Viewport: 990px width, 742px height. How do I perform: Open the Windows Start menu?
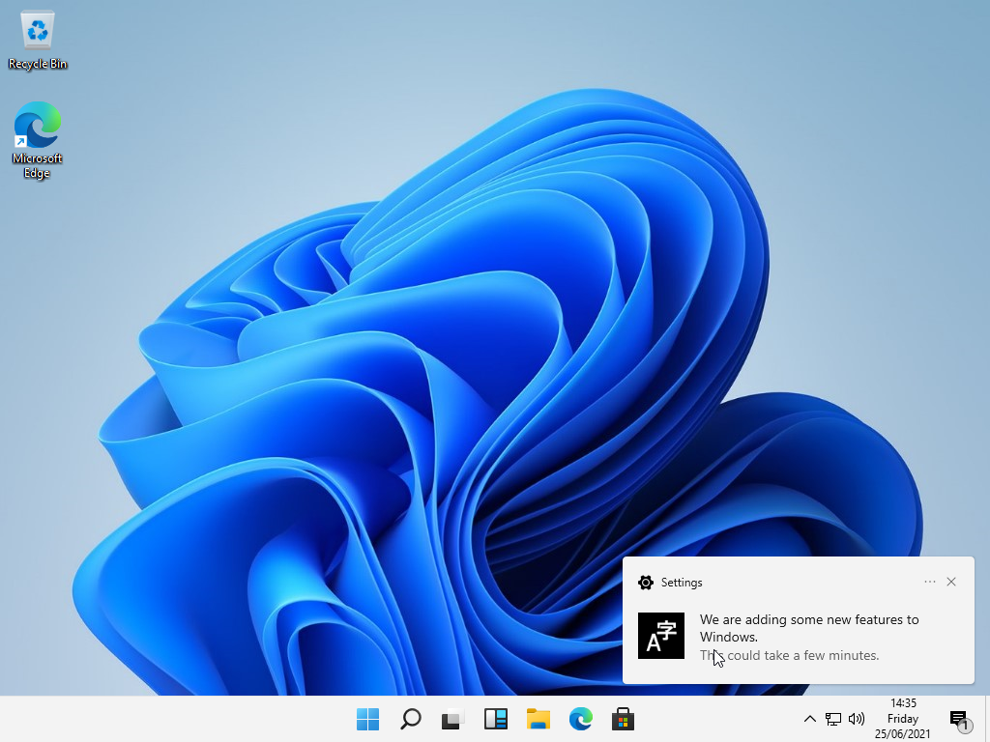pos(367,719)
